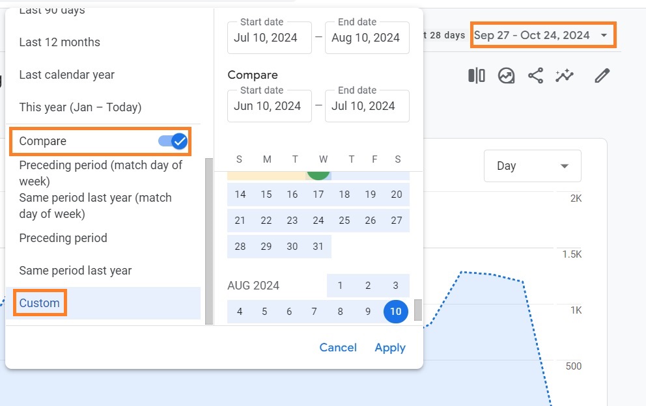This screenshot has width=646, height=406.
Task: Click the Compare End date field
Action: click(367, 106)
